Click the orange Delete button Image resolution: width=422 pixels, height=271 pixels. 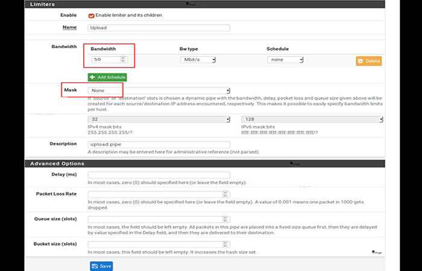coord(369,61)
